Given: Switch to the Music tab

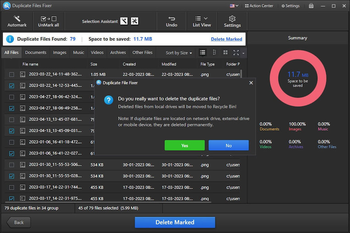Looking at the screenshot, I should (79, 53).
